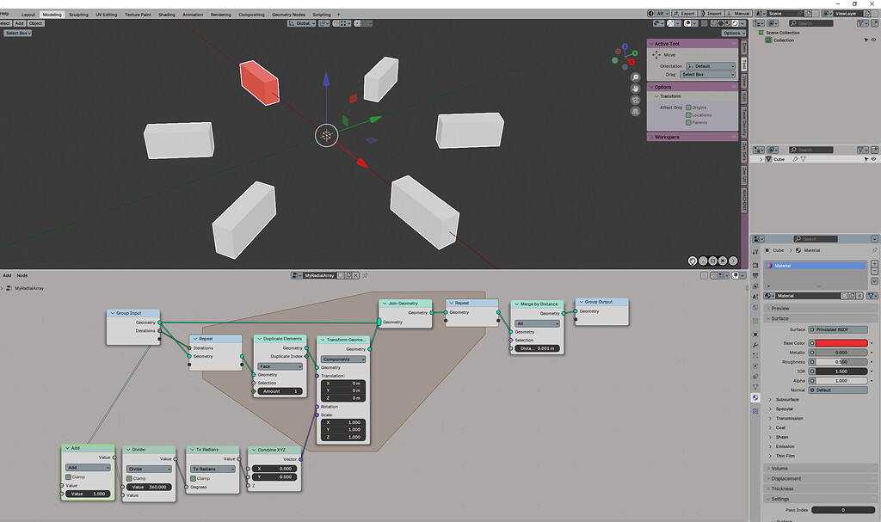Viewport: 881px width, 522px height.
Task: Click the zoom view magnifier icon in viewport
Action: tap(635, 77)
